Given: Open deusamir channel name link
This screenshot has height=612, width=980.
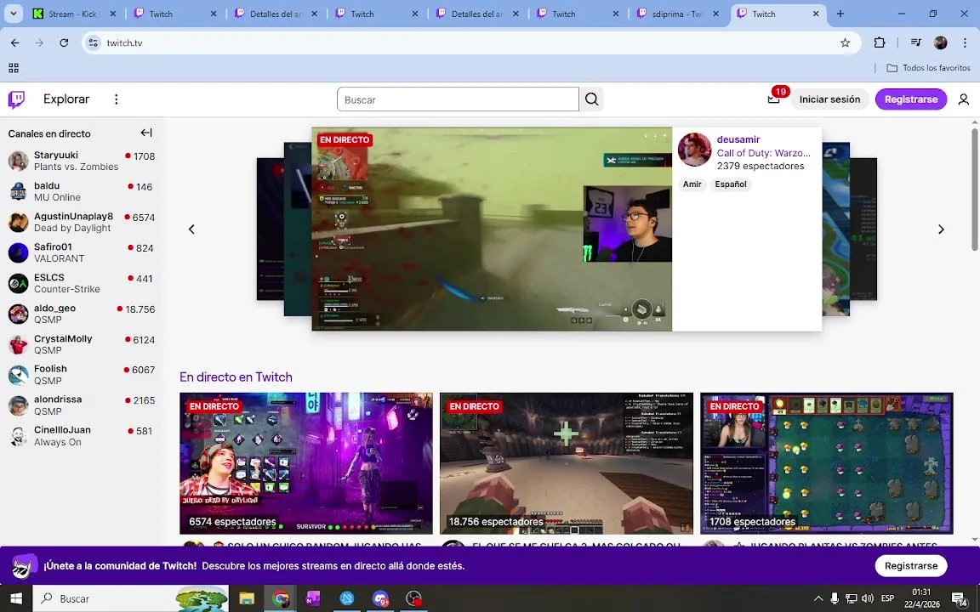Looking at the screenshot, I should tap(738, 139).
